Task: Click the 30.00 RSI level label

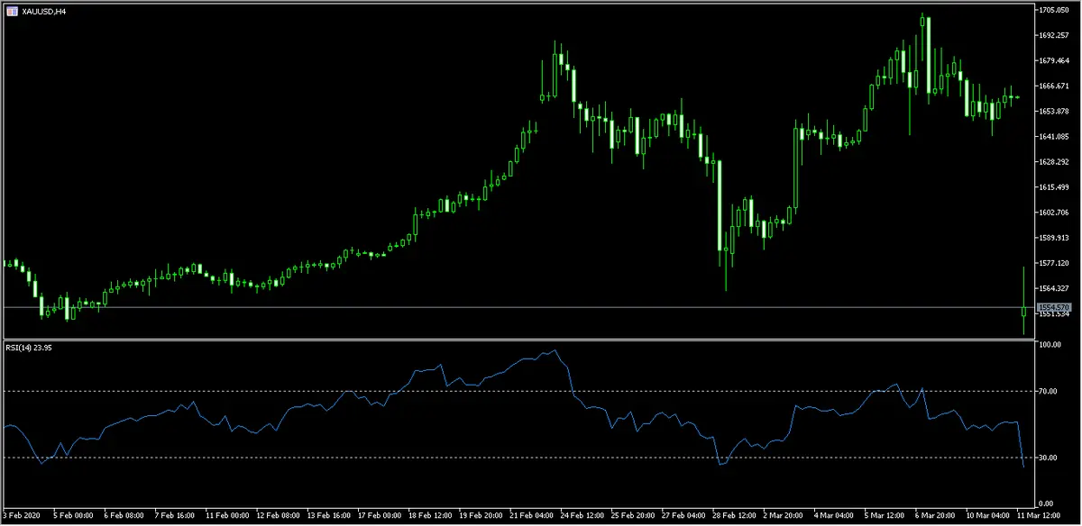Action: tap(1048, 458)
